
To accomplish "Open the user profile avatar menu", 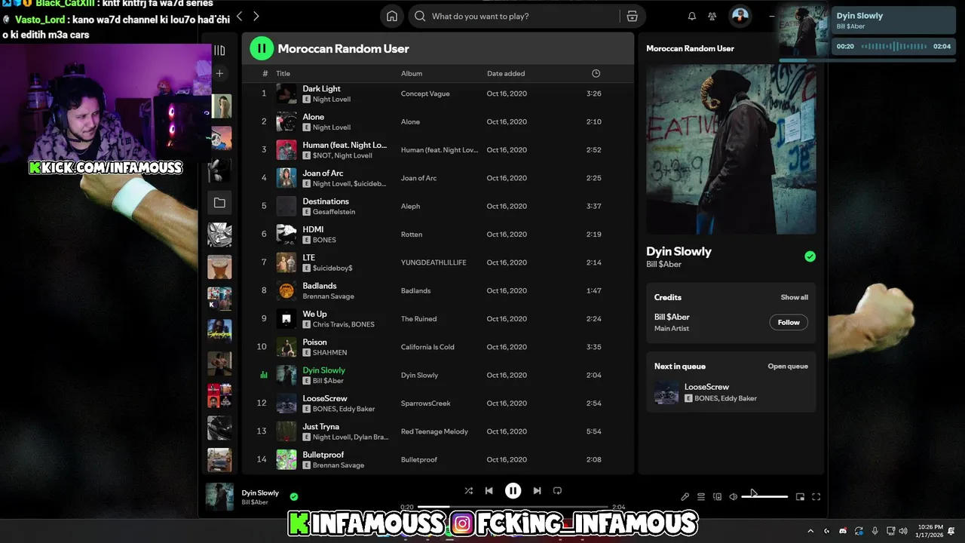I will tap(740, 16).
